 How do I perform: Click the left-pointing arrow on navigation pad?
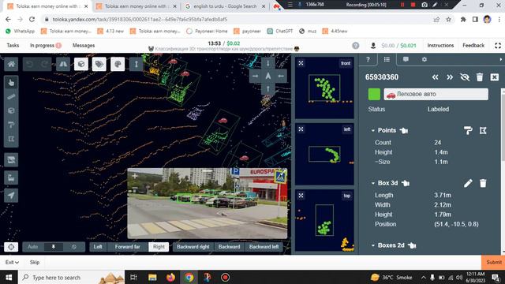pyautogui.click(x=281, y=76)
